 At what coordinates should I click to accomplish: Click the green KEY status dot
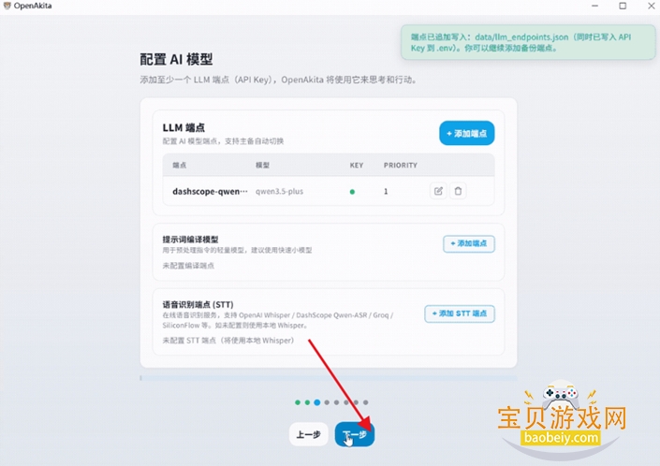click(353, 192)
